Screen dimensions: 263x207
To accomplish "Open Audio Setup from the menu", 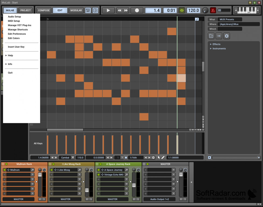I will (x=15, y=17).
